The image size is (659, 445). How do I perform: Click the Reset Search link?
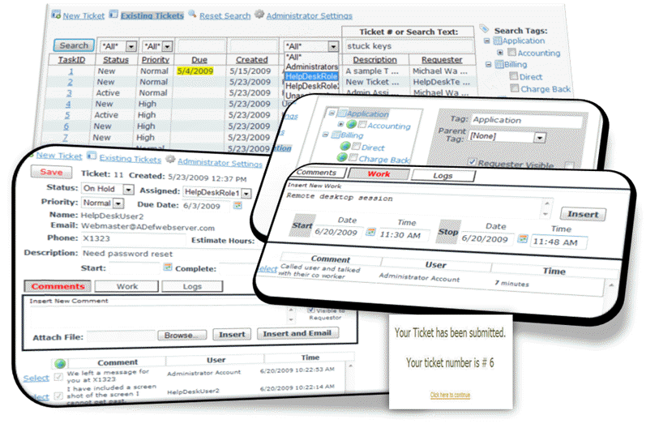[x=225, y=16]
